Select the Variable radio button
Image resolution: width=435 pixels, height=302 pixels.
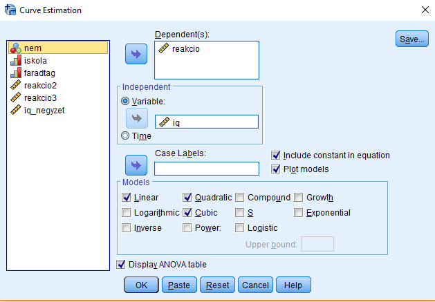point(125,101)
